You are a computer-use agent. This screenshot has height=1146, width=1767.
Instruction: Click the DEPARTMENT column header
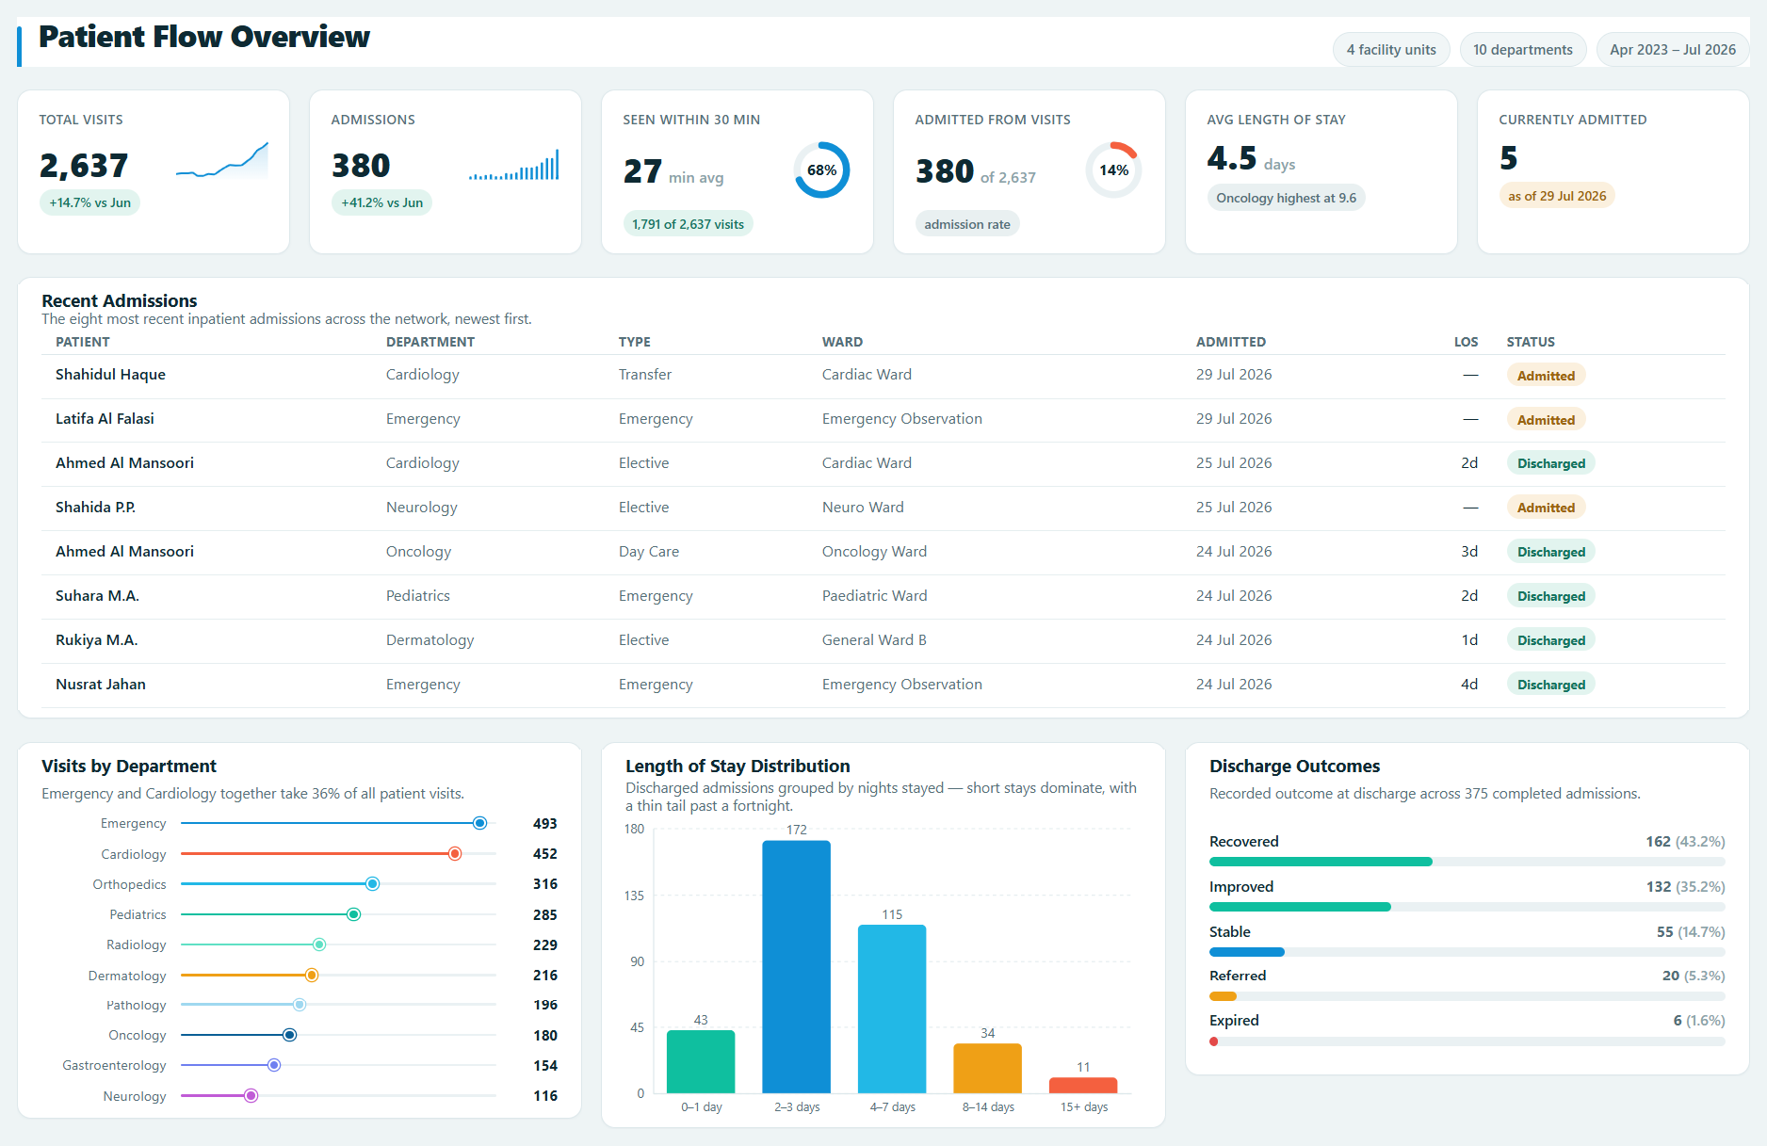(x=430, y=342)
